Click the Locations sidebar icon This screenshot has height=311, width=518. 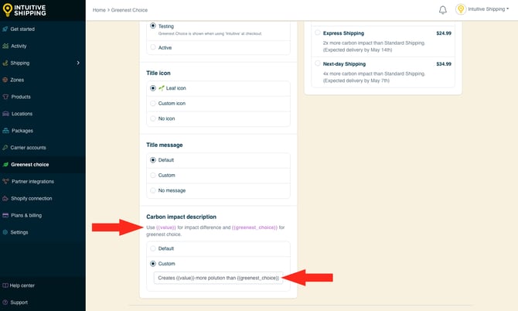(5, 114)
